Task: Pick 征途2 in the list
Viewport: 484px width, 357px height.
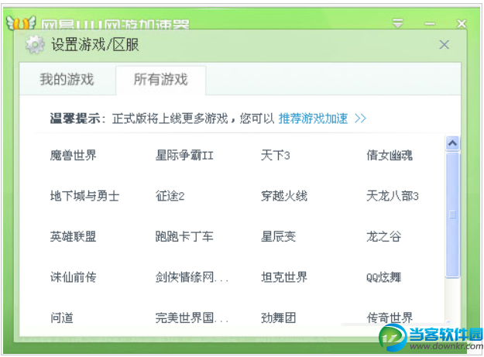Action: [x=170, y=196]
